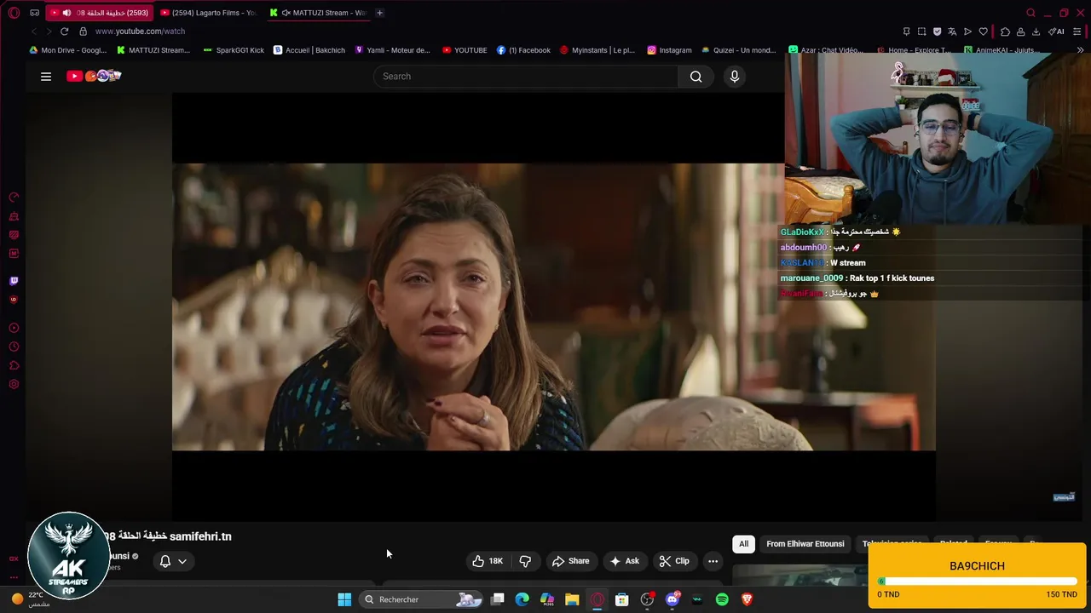Go to the YouTube home logo
This screenshot has height=613, width=1091.
(x=94, y=77)
